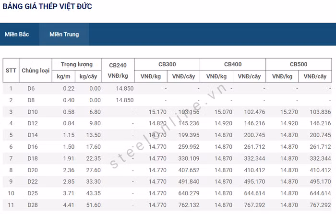Image resolution: width=336 pixels, height=214 pixels.
Task: Select the D6 steel type cell
Action: [31, 88]
